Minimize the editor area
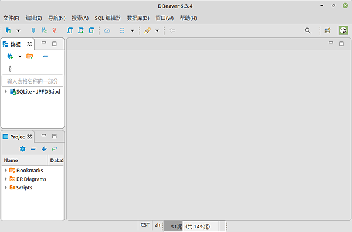This screenshot has width=352, height=232. (x=331, y=43)
